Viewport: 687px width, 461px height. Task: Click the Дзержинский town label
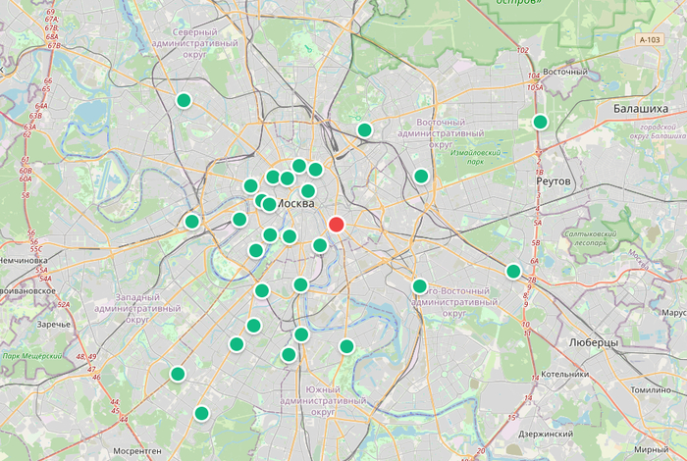[x=544, y=433]
